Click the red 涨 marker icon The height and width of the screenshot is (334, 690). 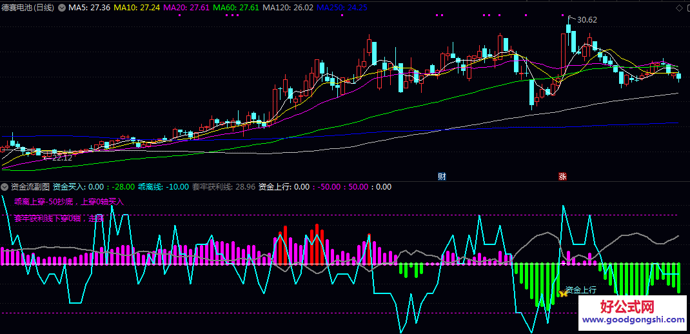tap(562, 176)
